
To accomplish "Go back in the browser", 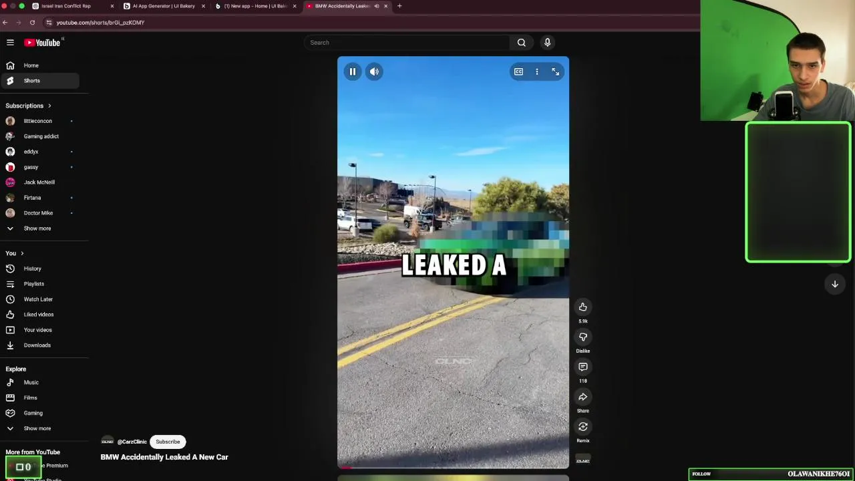I will tap(5, 22).
